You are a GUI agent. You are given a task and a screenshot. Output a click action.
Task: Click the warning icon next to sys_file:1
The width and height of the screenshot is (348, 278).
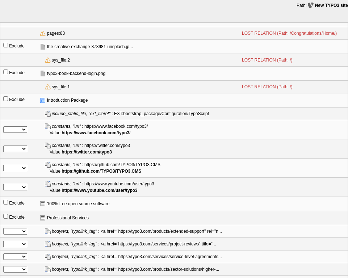48,87
